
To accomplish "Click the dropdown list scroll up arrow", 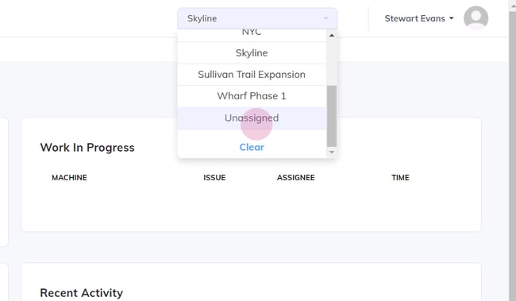I will (x=332, y=35).
